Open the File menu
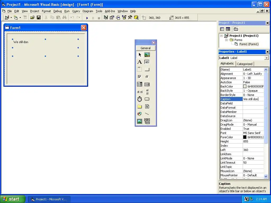This screenshot has height=203, width=271. tap(10, 11)
